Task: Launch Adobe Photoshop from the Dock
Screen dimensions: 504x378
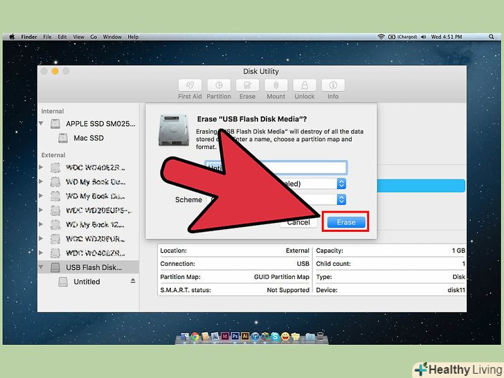Action: (235, 336)
